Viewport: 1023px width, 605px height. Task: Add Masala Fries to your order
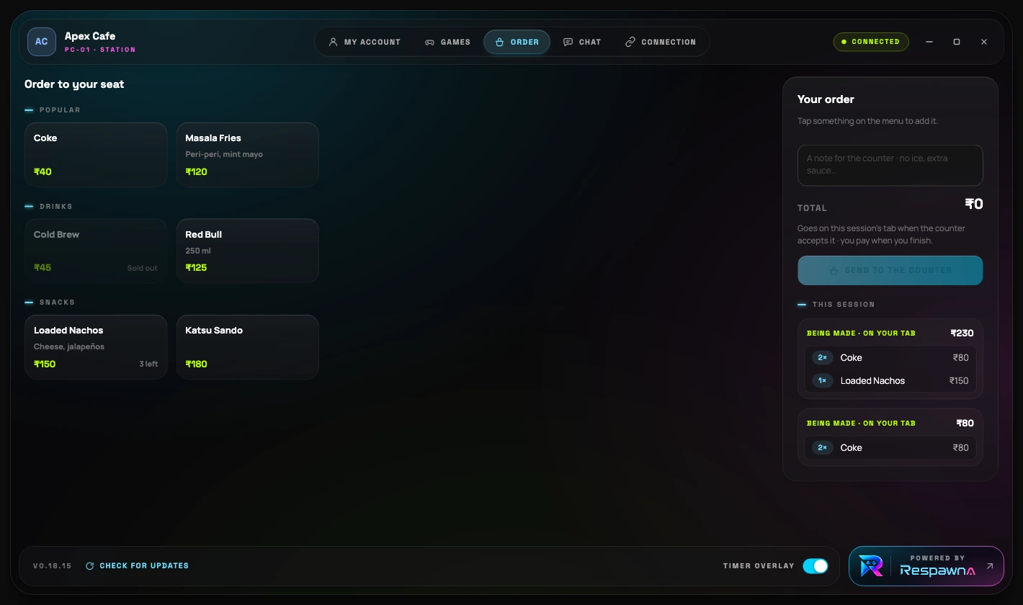(x=248, y=155)
